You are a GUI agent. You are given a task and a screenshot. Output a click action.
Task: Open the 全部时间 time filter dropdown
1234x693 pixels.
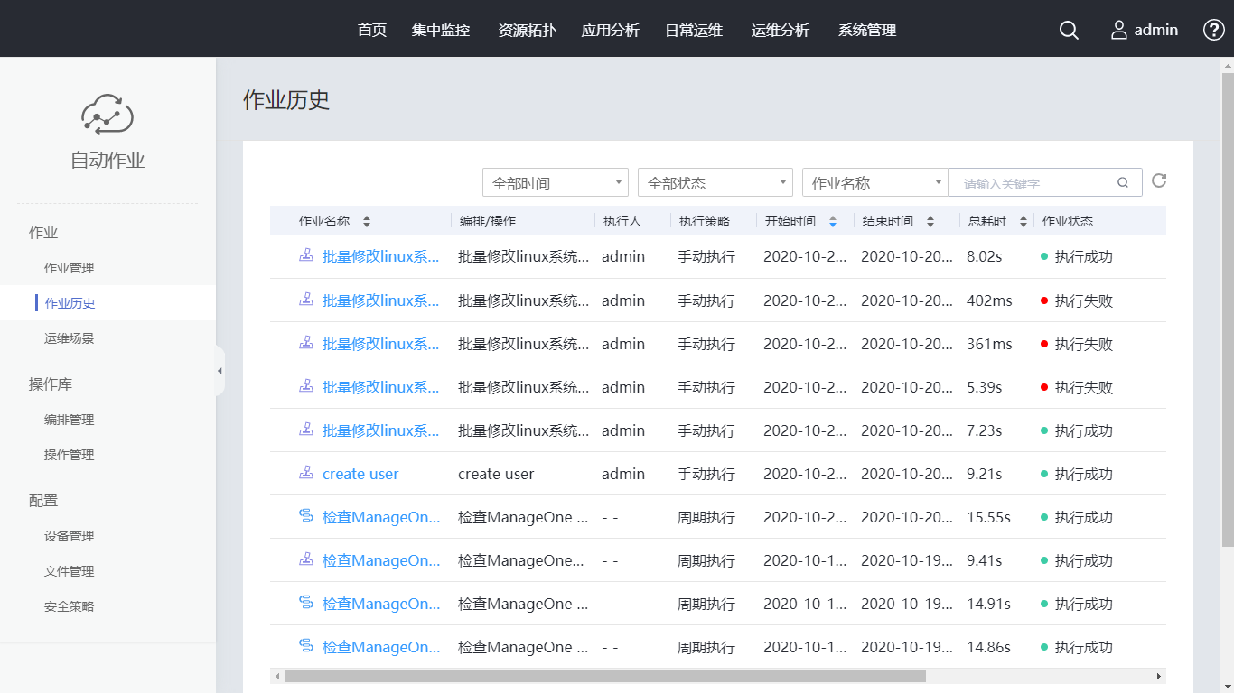pos(555,182)
